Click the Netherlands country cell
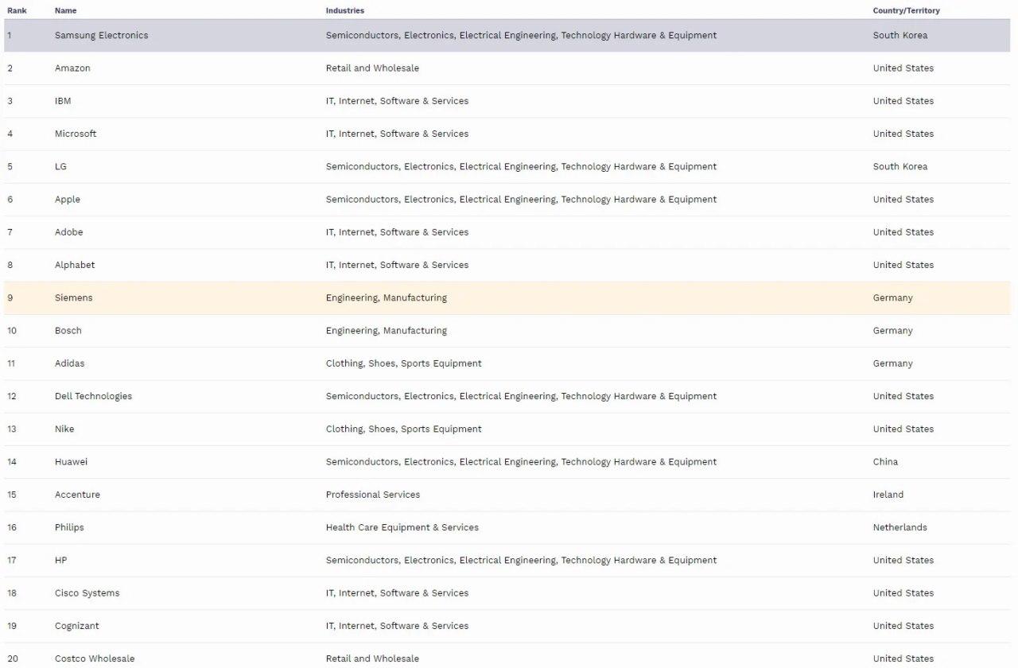 [x=899, y=527]
